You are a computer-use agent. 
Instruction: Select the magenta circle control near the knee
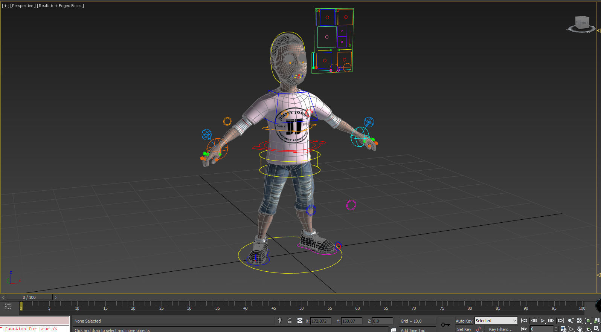pyautogui.click(x=351, y=205)
